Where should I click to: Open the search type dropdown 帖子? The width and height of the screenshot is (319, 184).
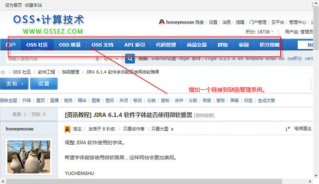pos(111,59)
